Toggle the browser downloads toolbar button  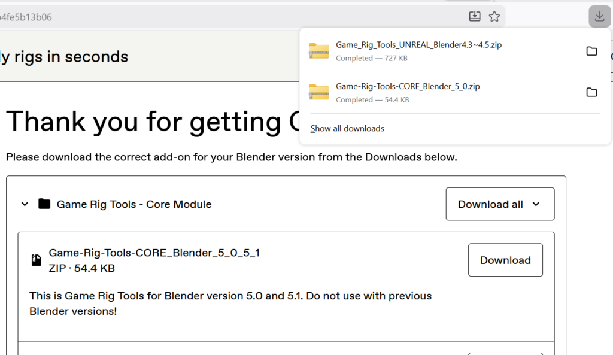599,16
